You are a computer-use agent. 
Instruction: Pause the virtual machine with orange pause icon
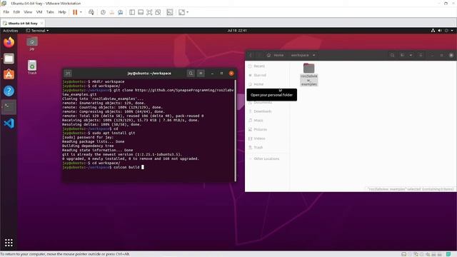click(75, 12)
